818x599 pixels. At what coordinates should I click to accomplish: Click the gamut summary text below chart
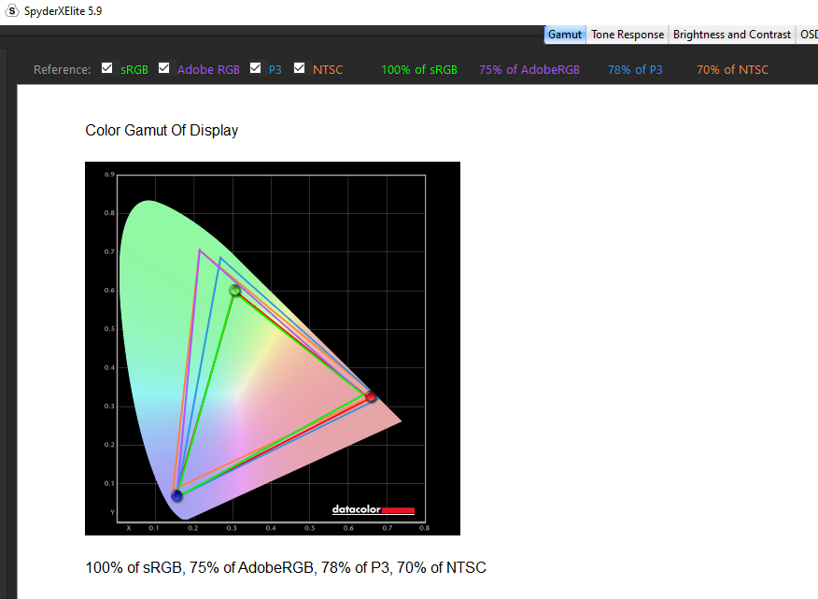286,567
